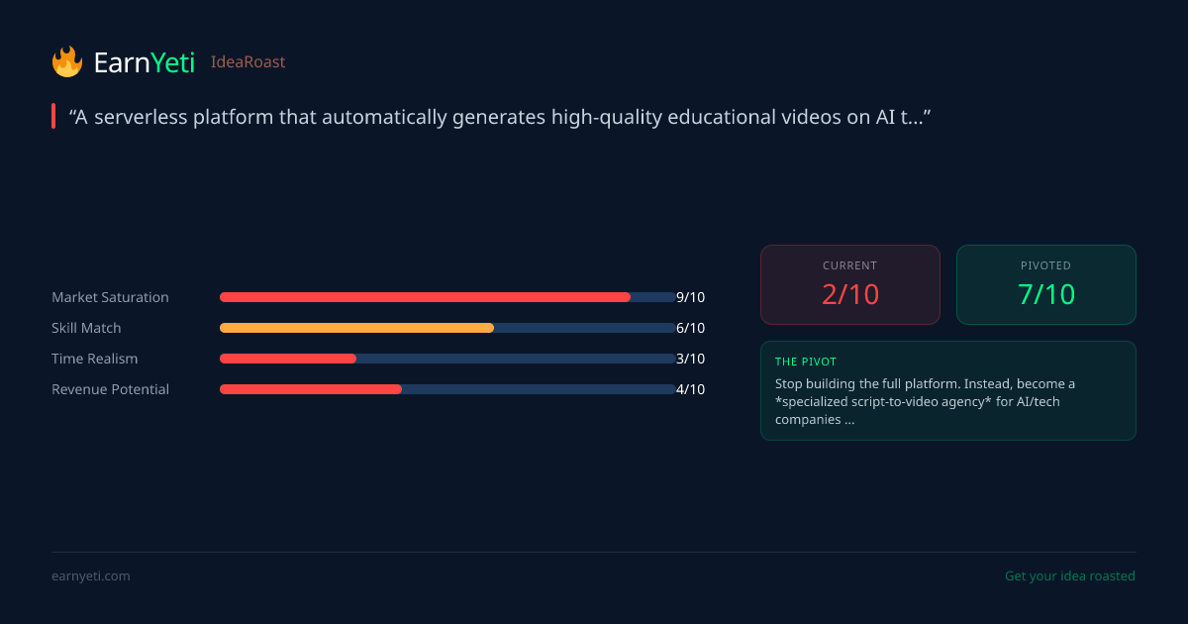The width and height of the screenshot is (1188, 624).
Task: Click Get your idea roasted link
Action: pyautogui.click(x=1069, y=575)
